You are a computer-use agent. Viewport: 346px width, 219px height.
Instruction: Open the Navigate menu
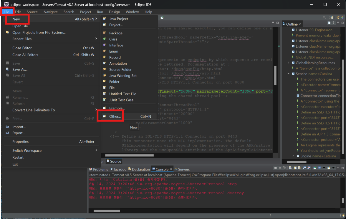click(51, 12)
